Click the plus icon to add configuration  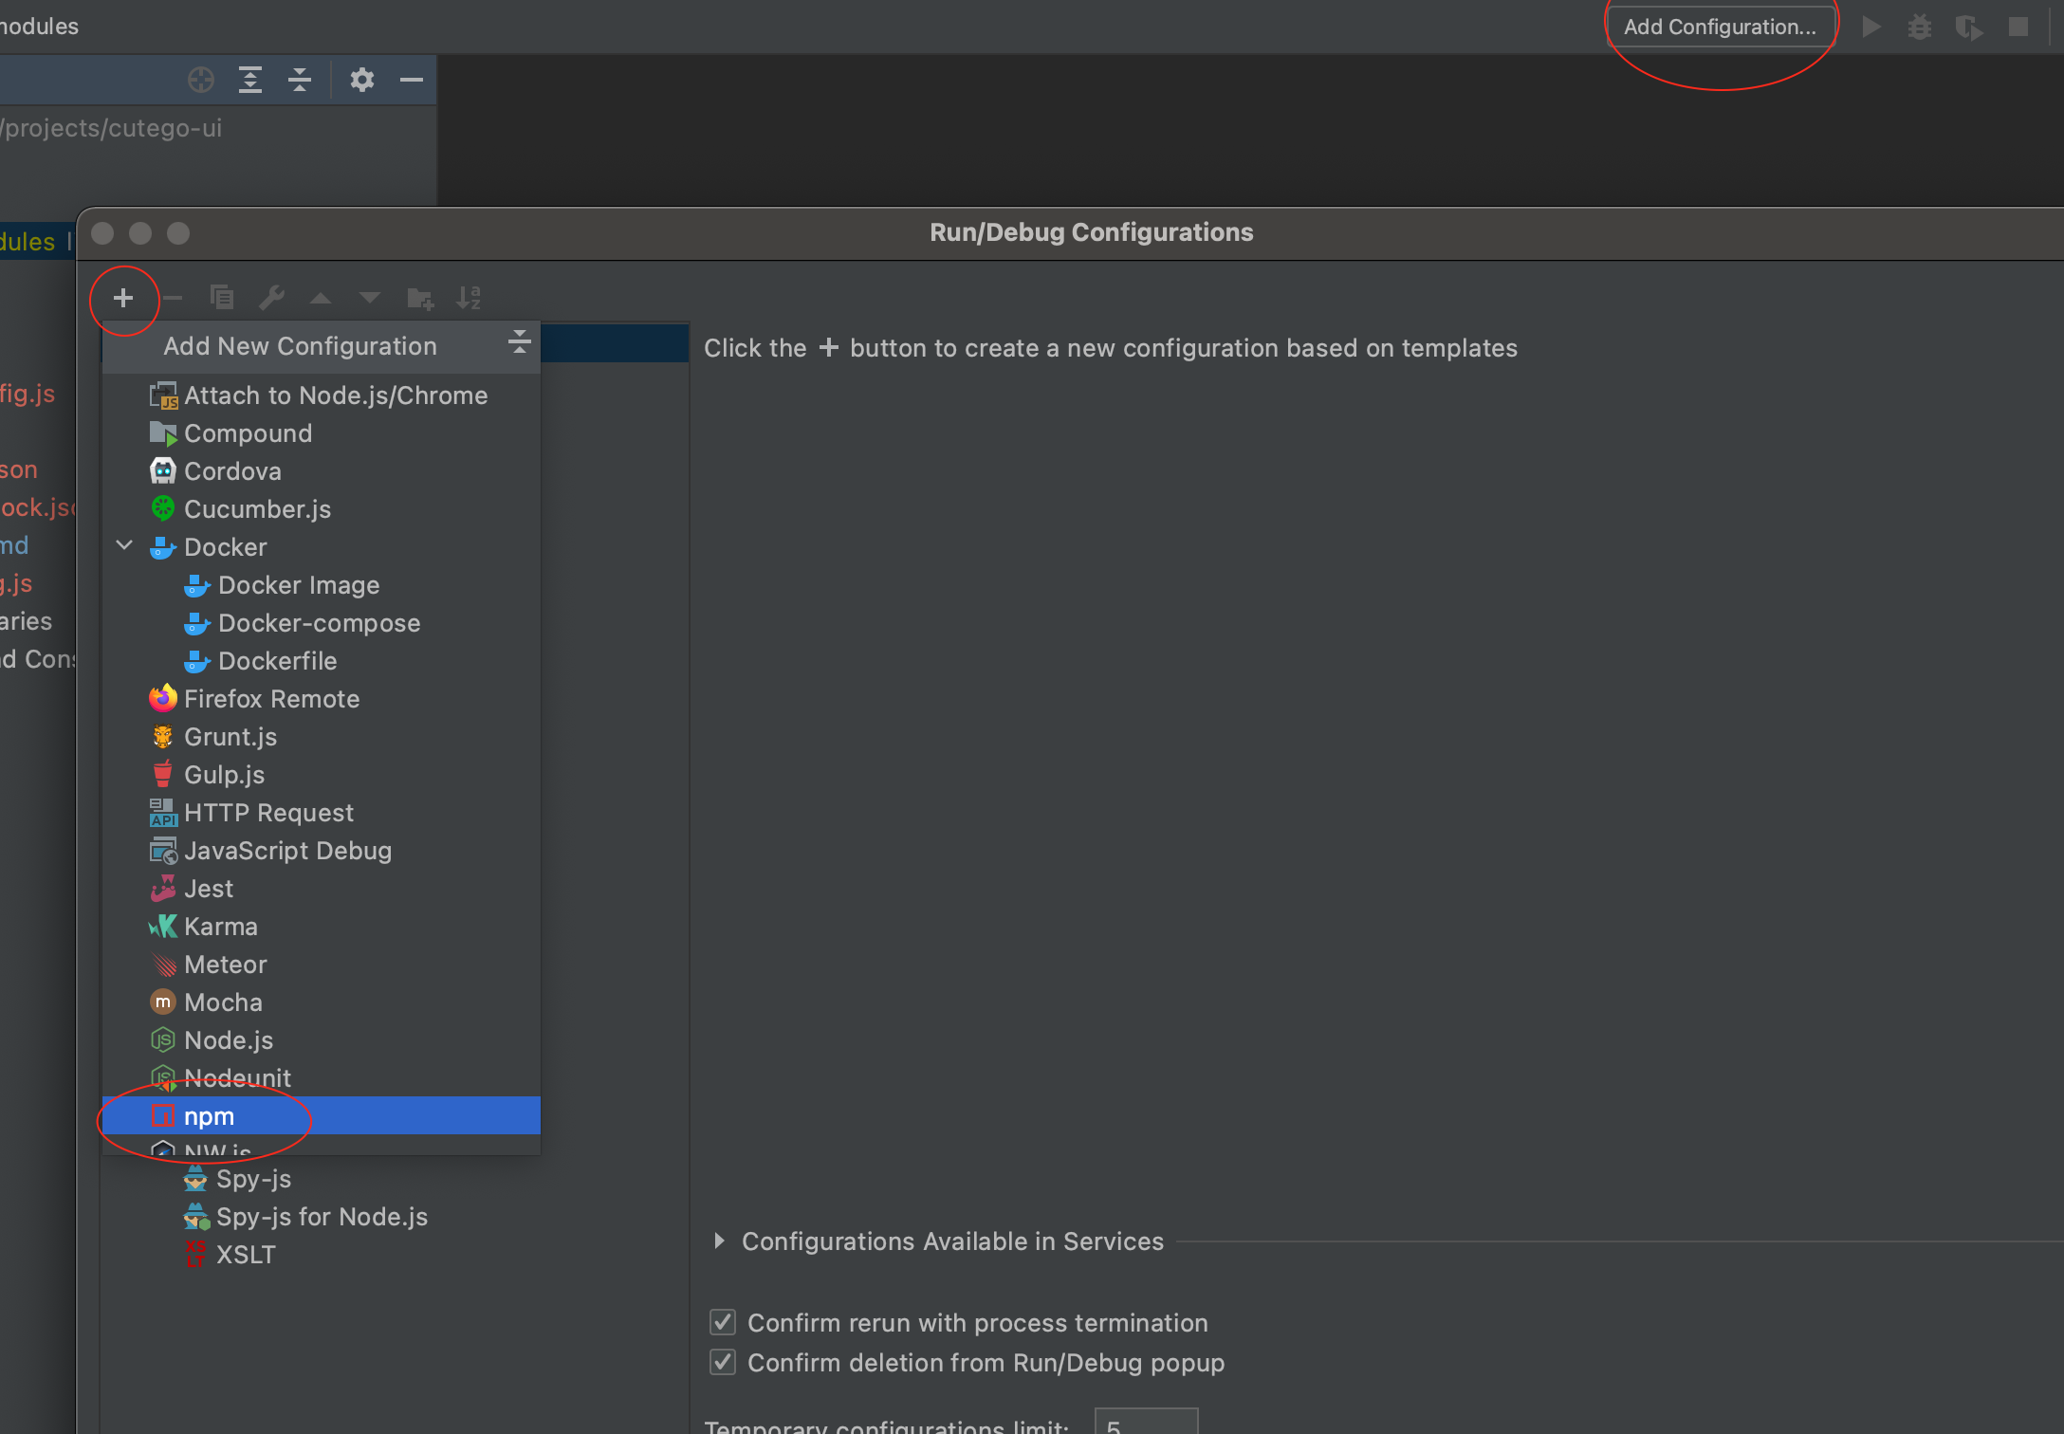click(x=123, y=298)
